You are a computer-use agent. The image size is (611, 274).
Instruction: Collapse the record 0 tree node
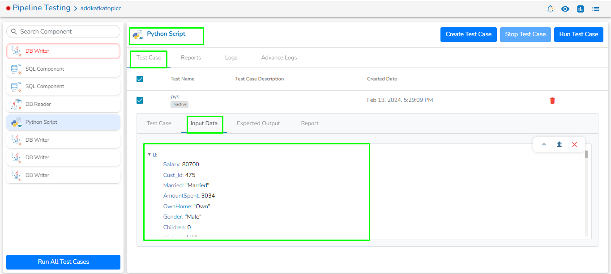[x=149, y=154]
